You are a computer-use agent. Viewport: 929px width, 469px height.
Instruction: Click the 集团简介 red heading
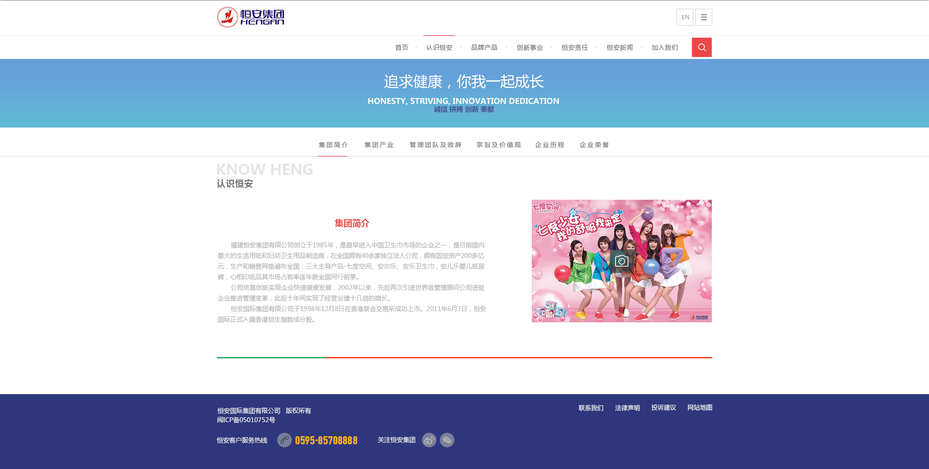click(352, 223)
